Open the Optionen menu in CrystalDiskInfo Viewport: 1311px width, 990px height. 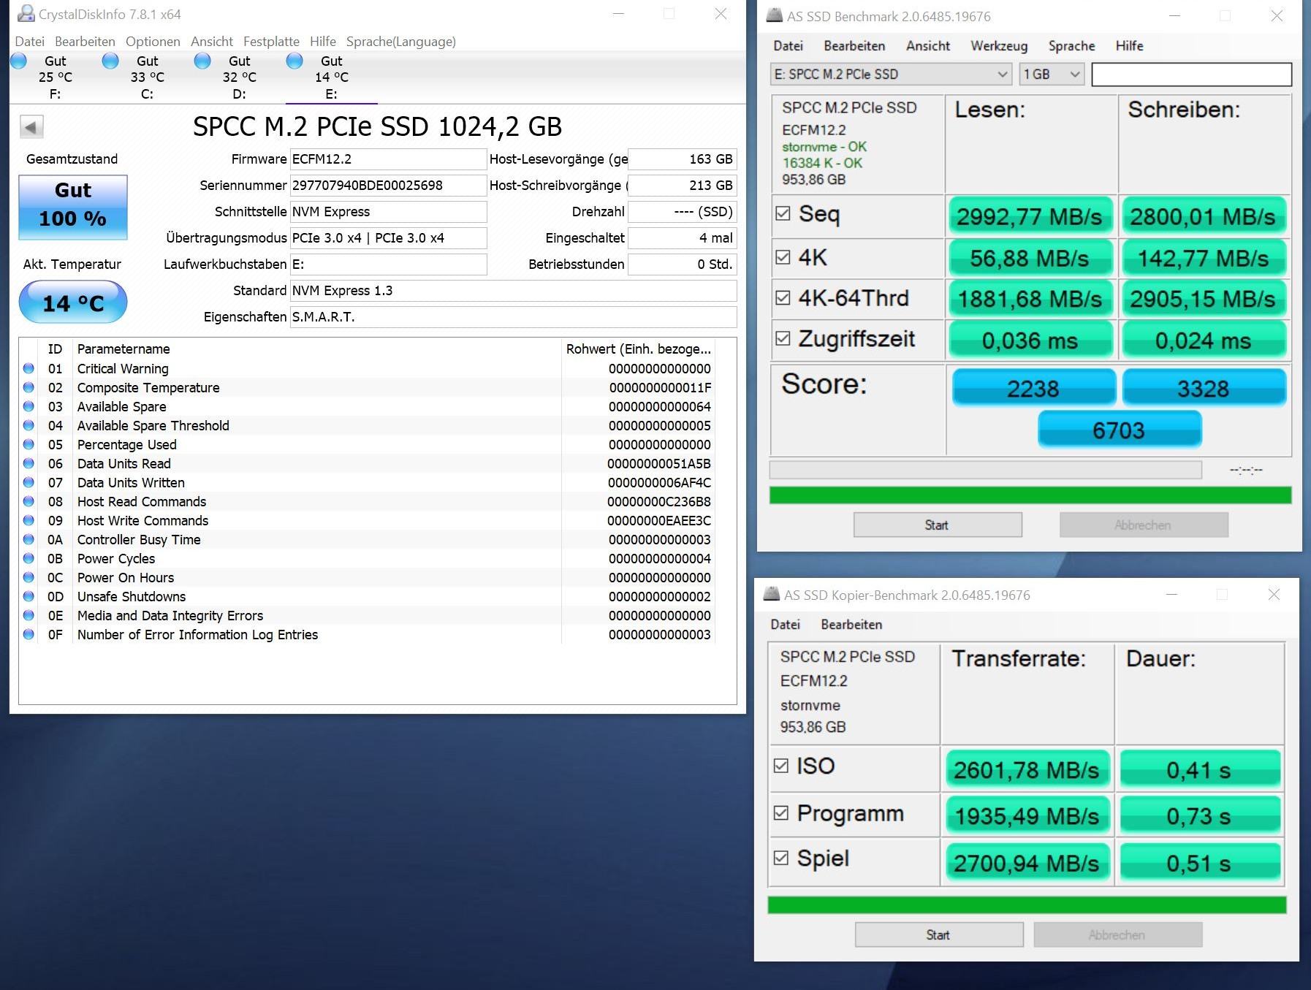(x=153, y=42)
